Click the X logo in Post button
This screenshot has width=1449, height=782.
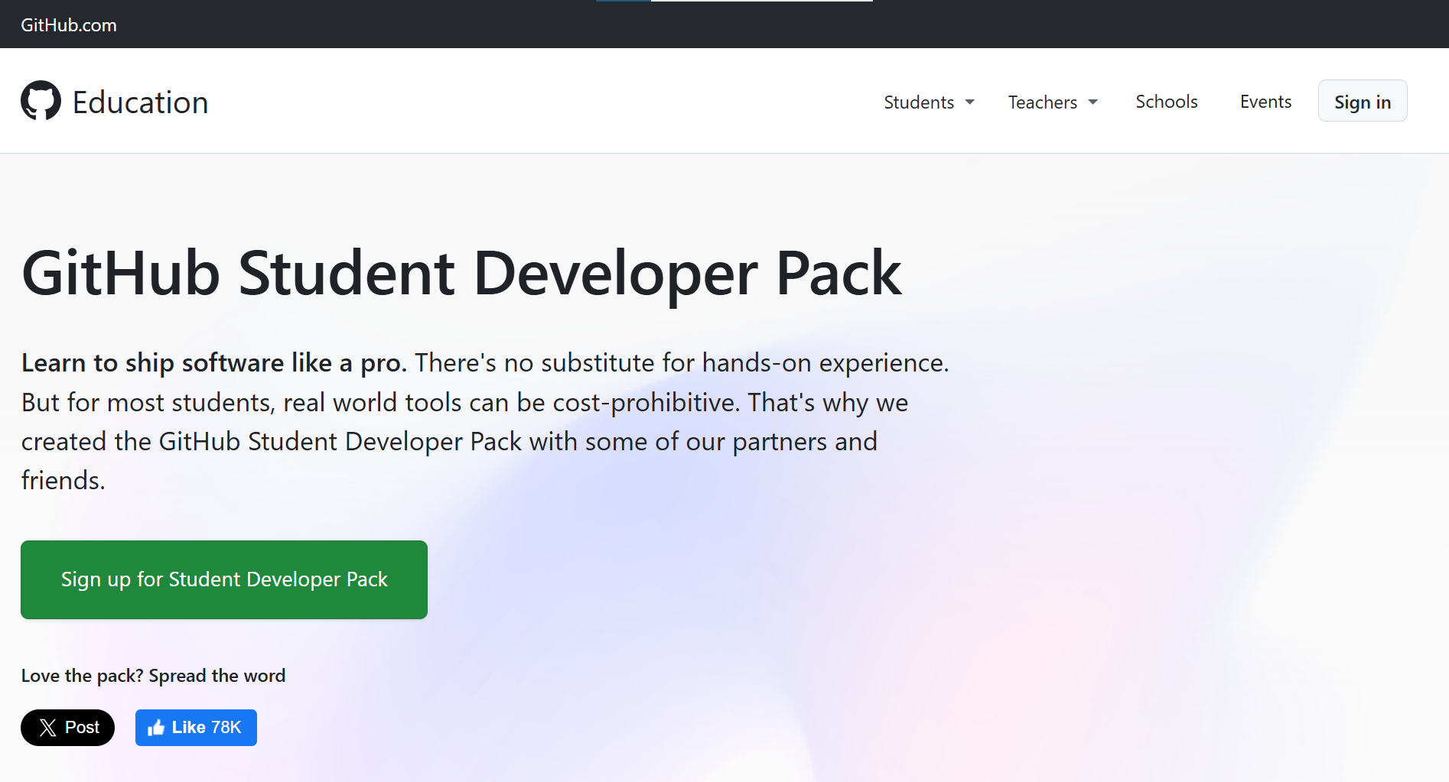pos(48,728)
